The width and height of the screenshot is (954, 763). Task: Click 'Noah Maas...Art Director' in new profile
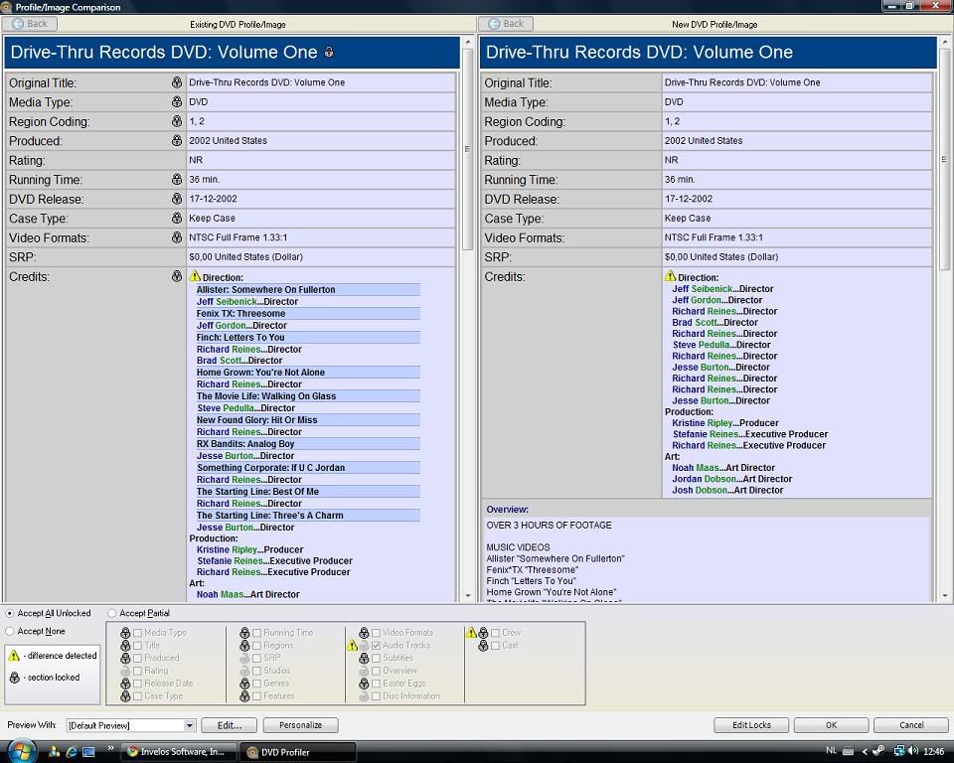click(x=723, y=468)
